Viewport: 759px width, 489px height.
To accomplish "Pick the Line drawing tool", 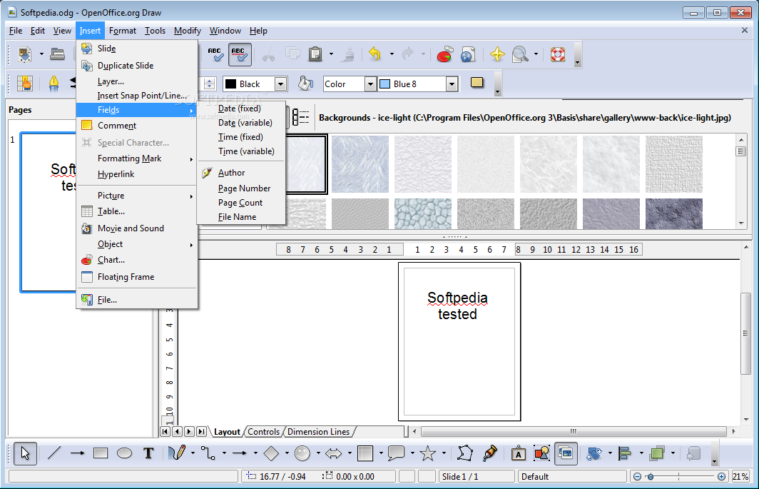I will click(x=54, y=453).
